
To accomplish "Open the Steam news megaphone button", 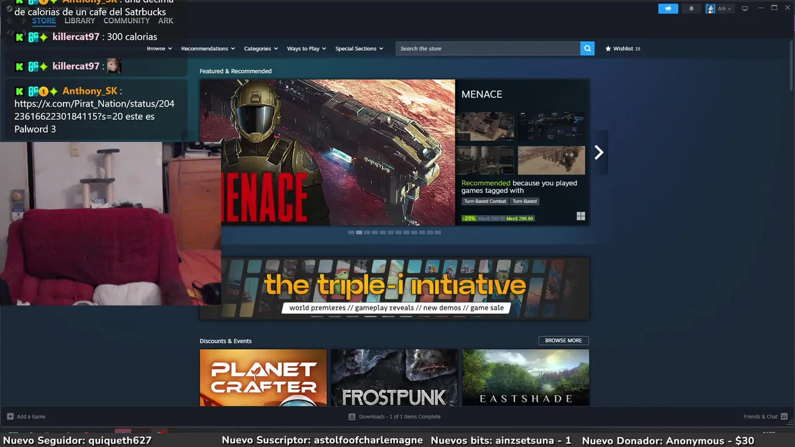I will point(668,9).
